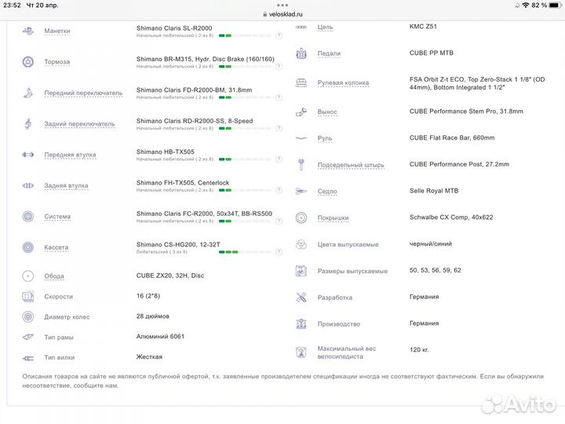The image size is (565, 424).
Task: Open the Вынос term link
Action: pos(327,112)
